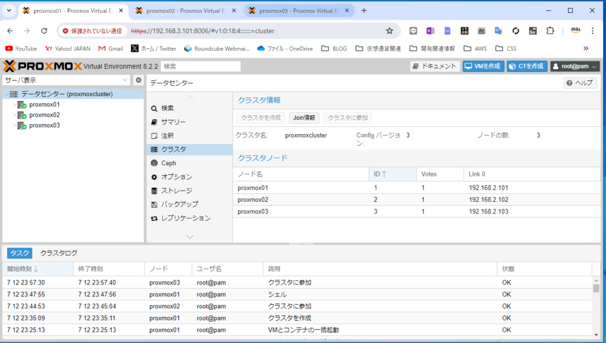Click the VMを作成 button
The height and width of the screenshot is (343, 606).
[x=483, y=66]
